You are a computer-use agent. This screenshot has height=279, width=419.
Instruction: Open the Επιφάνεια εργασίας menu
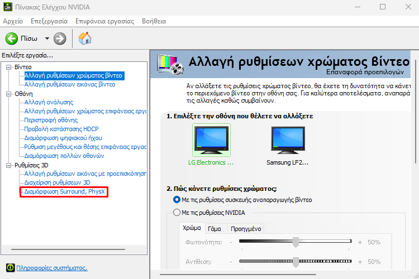(105, 21)
